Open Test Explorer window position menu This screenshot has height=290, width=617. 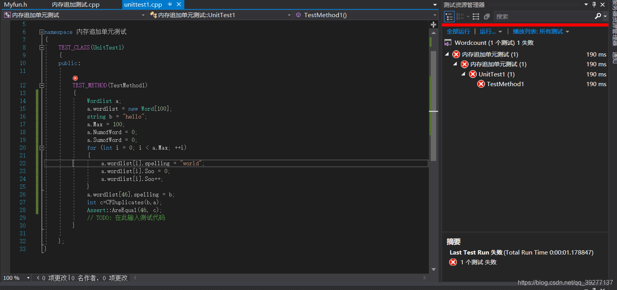coord(586,5)
